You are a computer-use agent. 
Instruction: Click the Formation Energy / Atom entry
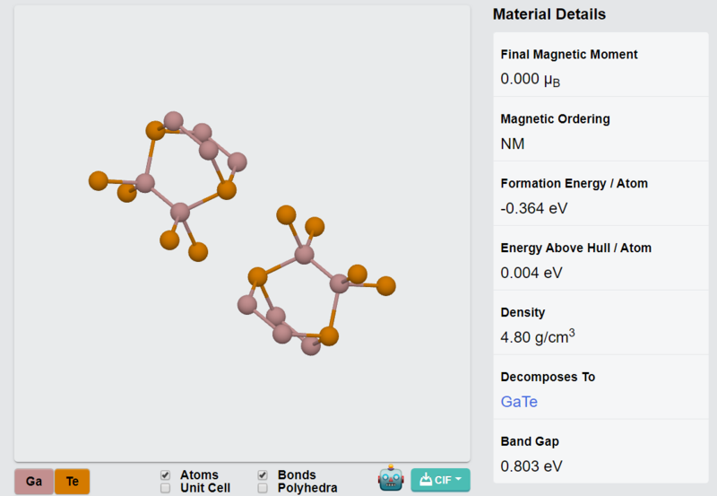point(600,194)
